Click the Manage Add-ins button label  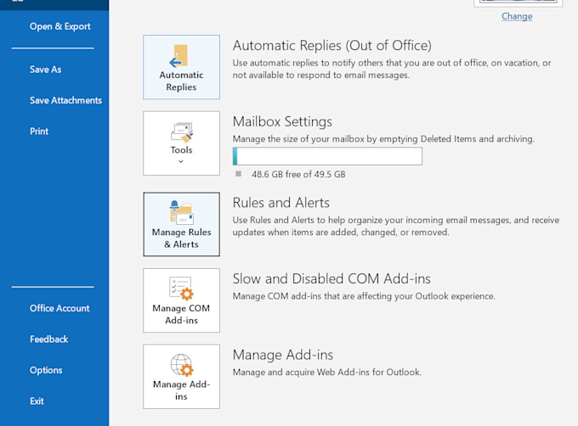[181, 390]
